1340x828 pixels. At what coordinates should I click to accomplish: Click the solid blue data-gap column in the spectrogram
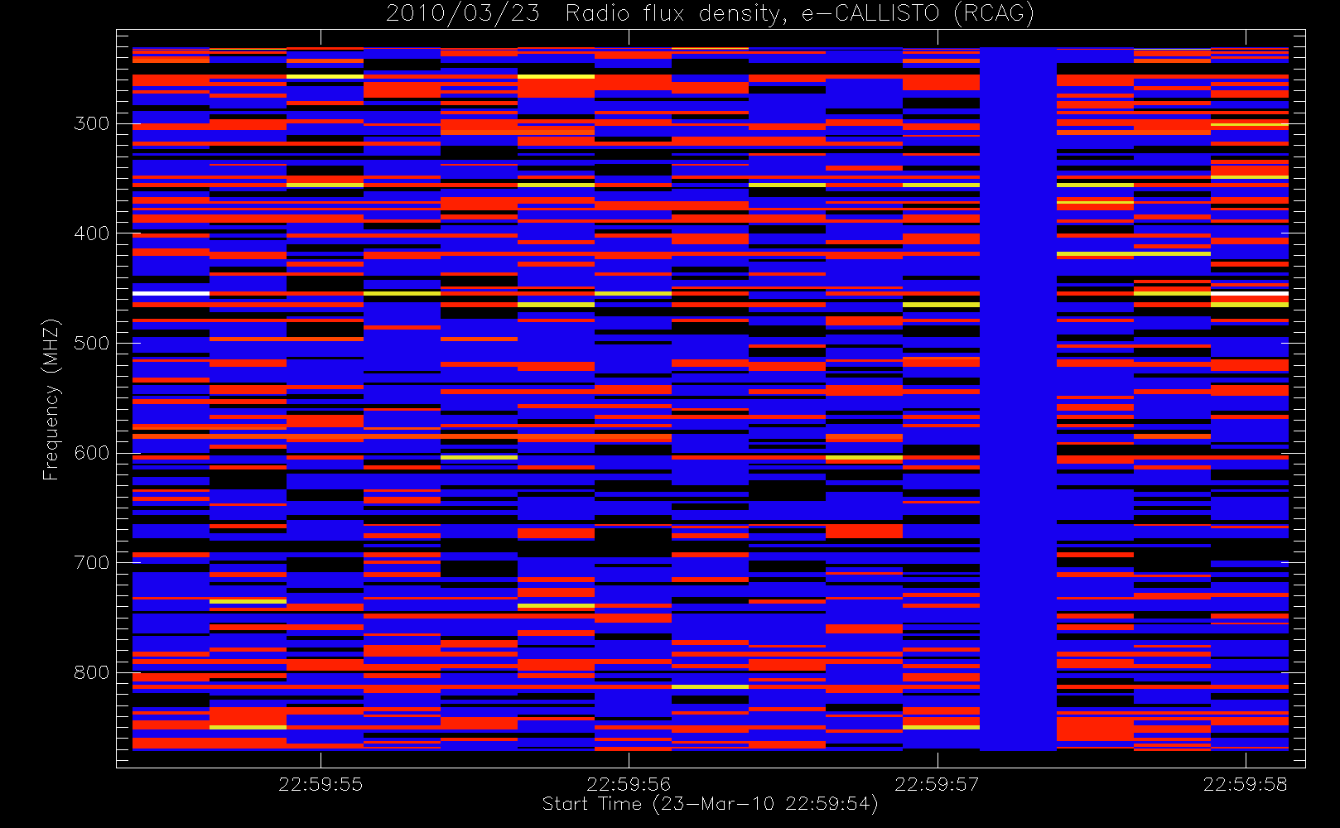tap(1018, 399)
